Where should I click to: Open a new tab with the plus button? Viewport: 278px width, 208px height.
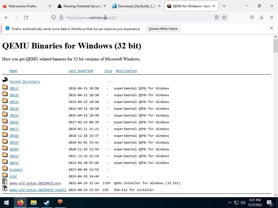tap(224, 6)
